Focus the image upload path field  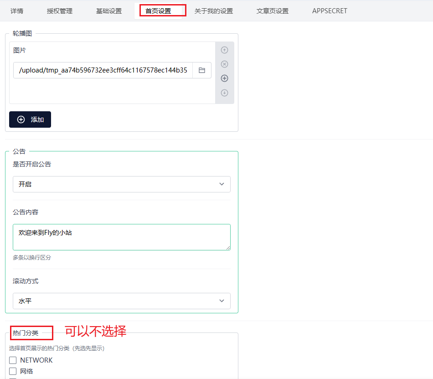pyautogui.click(x=103, y=70)
